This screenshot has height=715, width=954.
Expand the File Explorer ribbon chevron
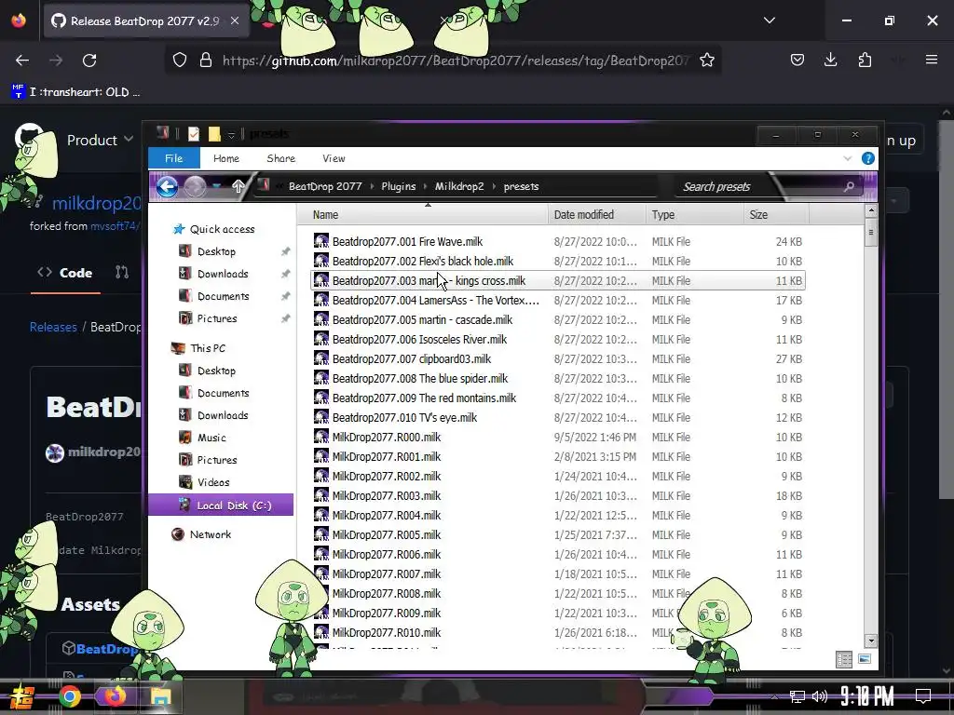[848, 158]
